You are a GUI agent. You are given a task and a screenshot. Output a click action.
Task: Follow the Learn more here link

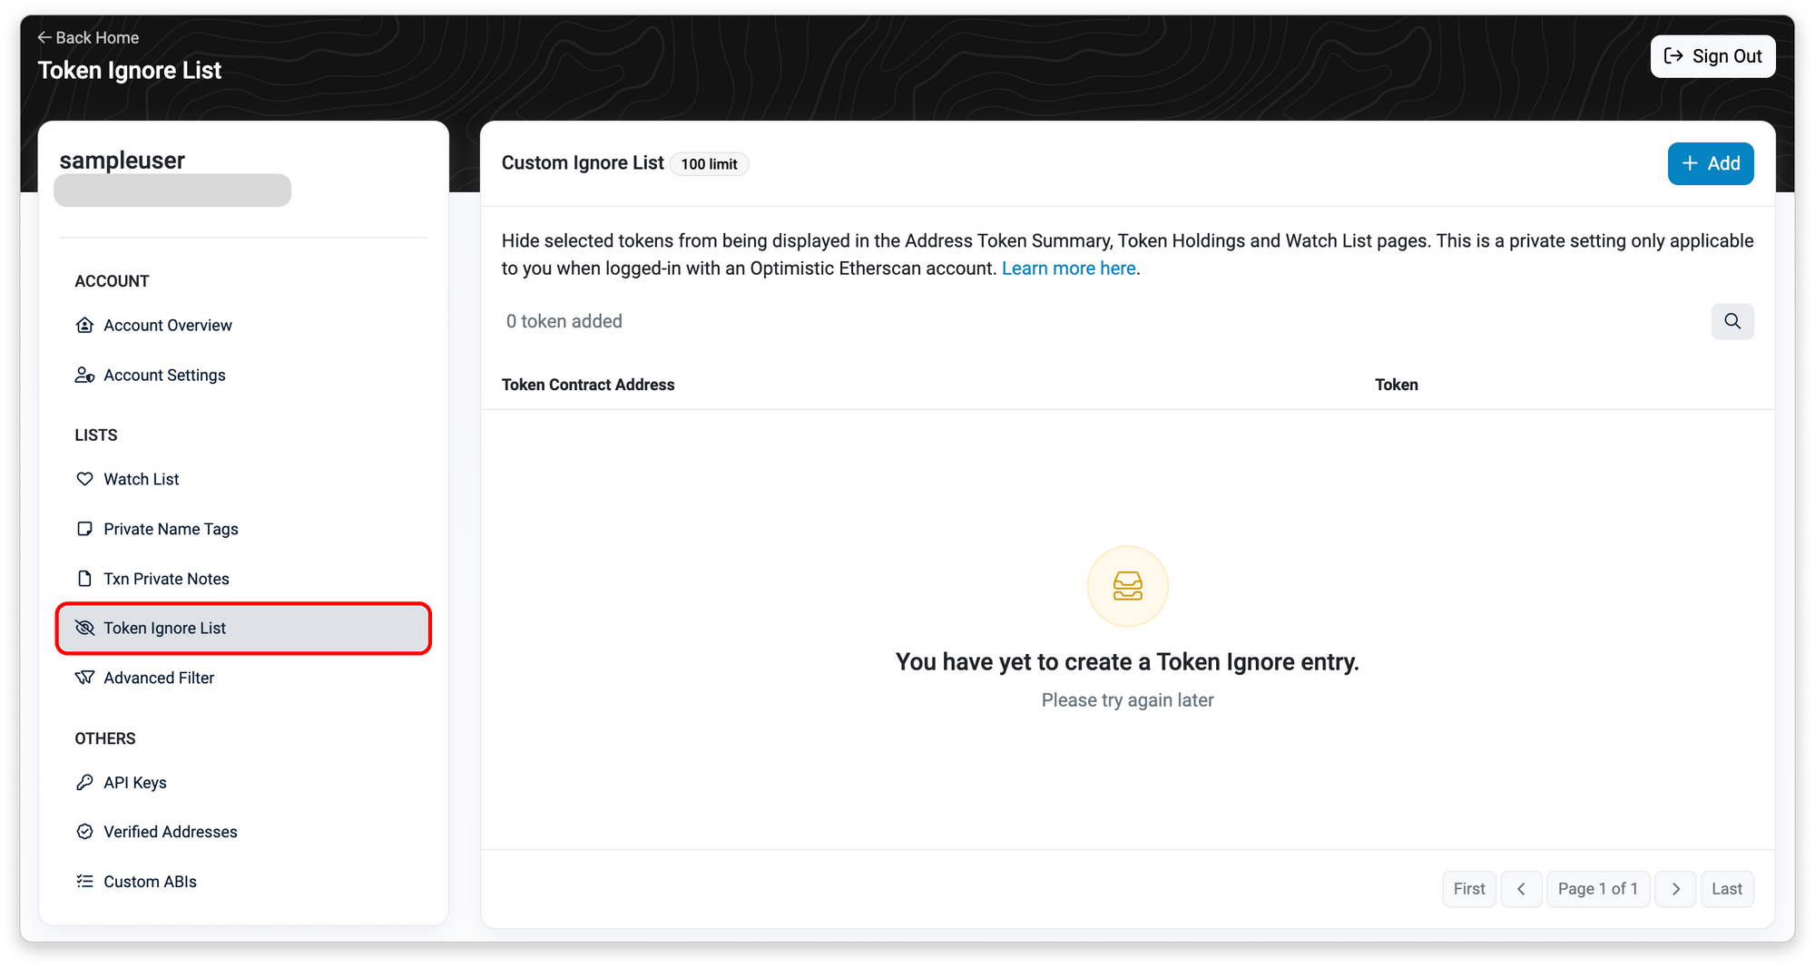(x=1068, y=269)
